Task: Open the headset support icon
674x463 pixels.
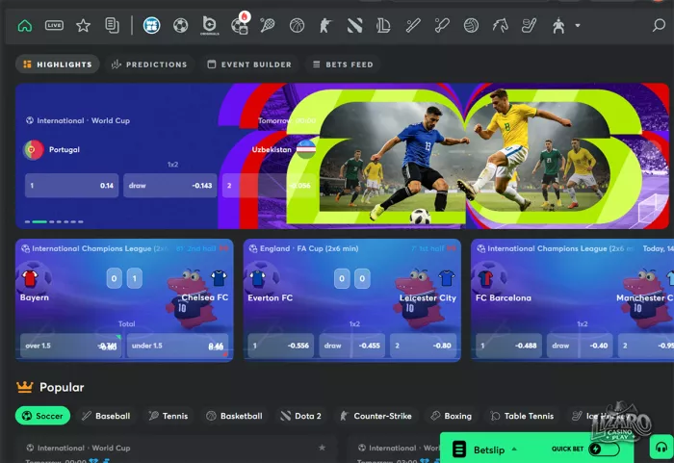Action: (x=661, y=447)
